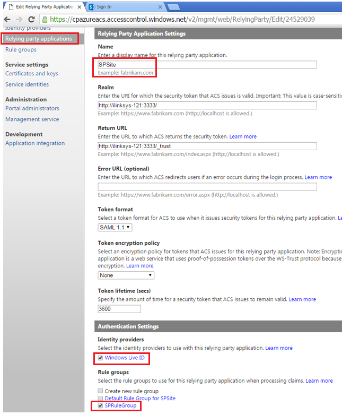Click the address bar URL

[182, 19]
